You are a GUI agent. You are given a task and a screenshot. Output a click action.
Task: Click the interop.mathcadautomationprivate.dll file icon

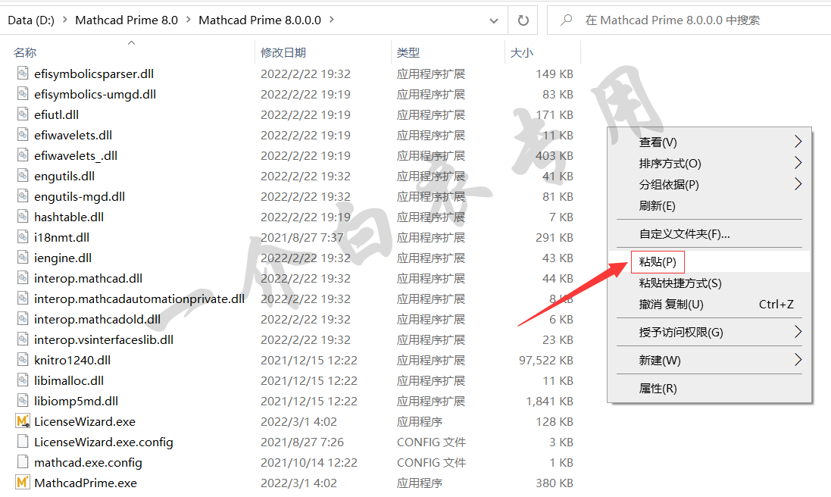point(23,299)
